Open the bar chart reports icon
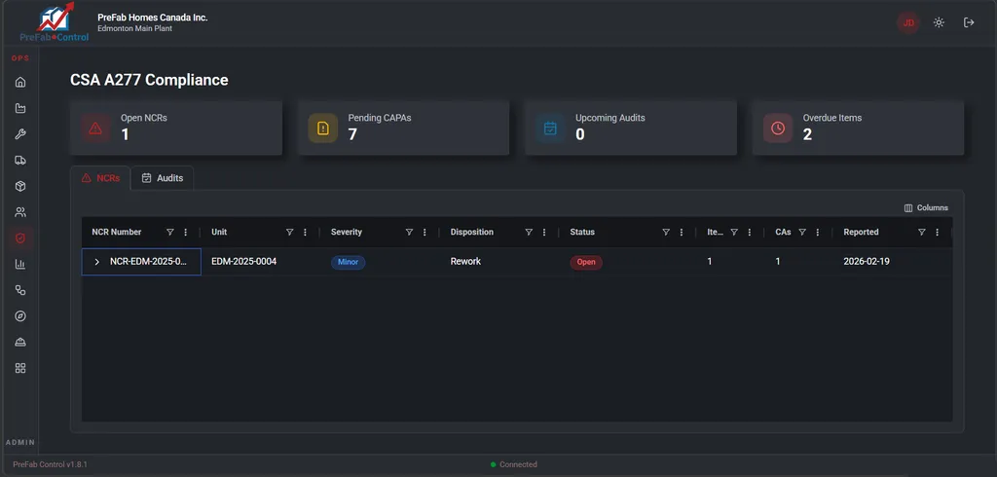Image resolution: width=997 pixels, height=477 pixels. coord(20,265)
